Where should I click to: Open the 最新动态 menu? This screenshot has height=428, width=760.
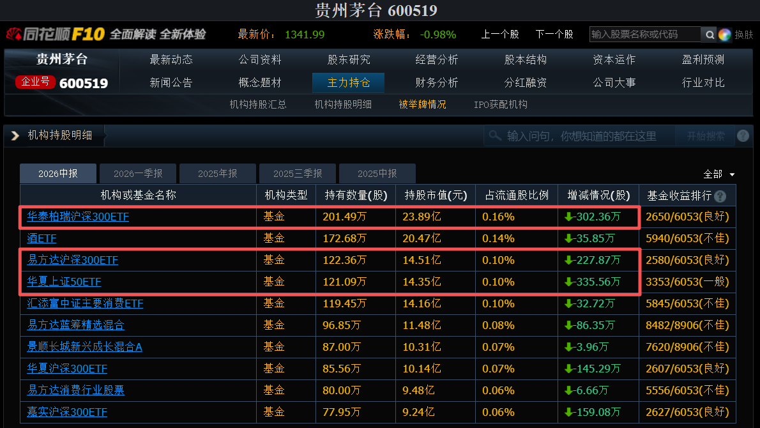[171, 59]
